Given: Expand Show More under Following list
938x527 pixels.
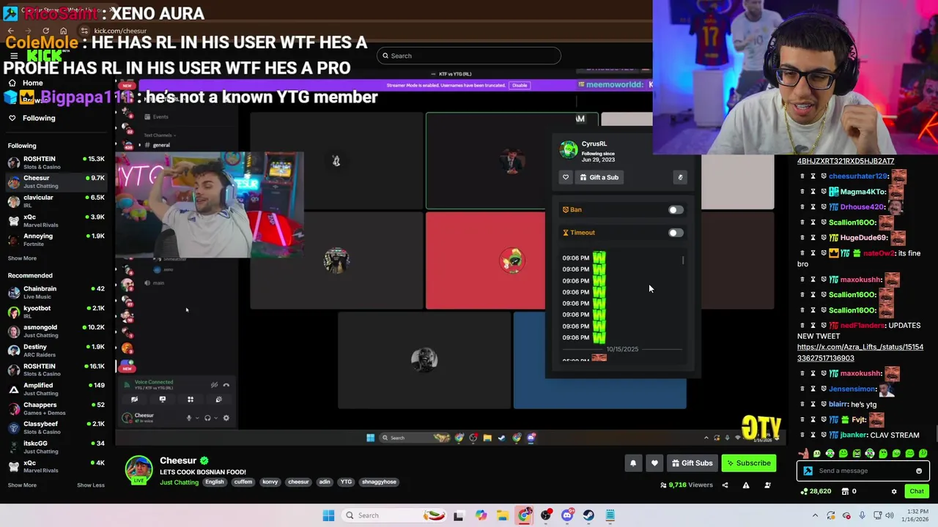Looking at the screenshot, I should (22, 258).
